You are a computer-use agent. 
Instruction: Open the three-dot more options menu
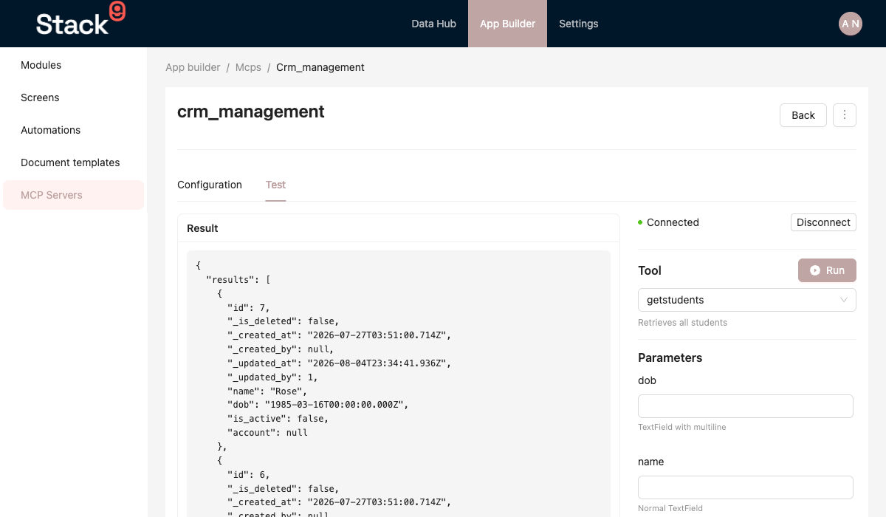click(845, 115)
